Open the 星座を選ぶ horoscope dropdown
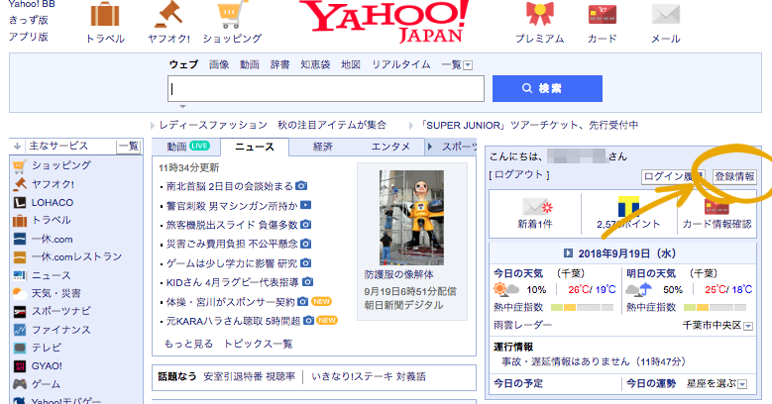772x404 pixels. click(x=742, y=384)
